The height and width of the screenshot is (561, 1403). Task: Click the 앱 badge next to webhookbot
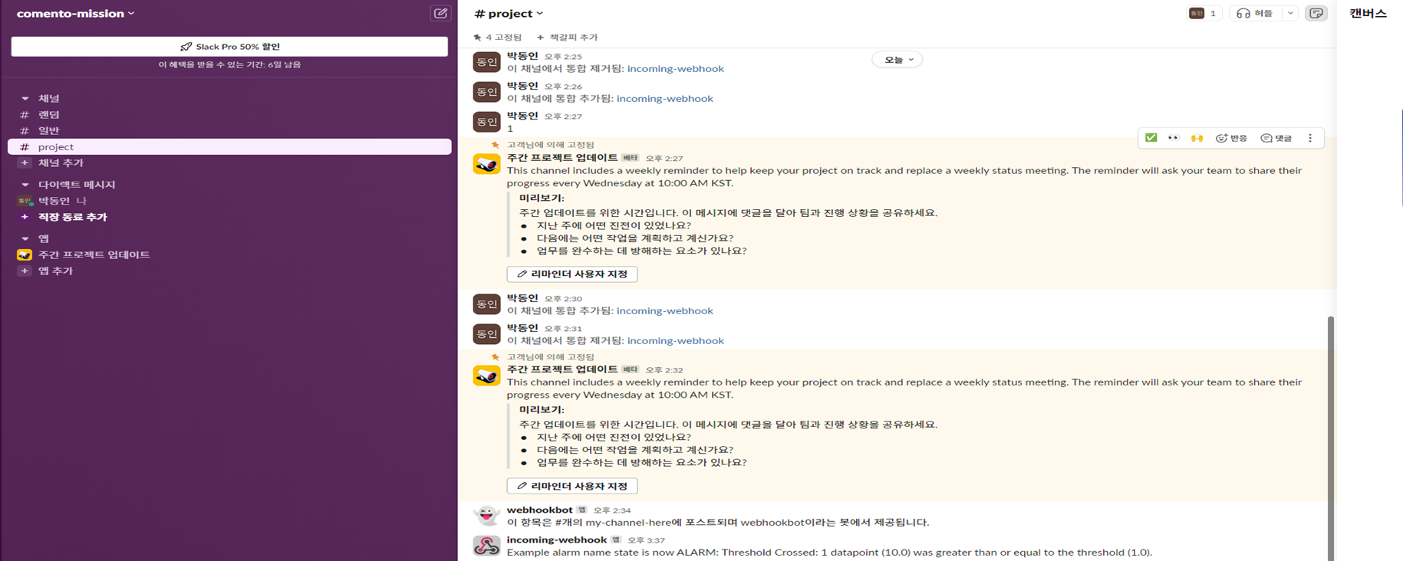[581, 510]
